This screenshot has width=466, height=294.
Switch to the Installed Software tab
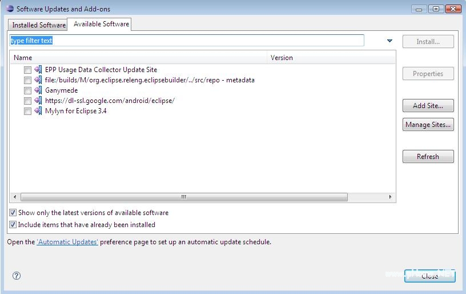(38, 25)
